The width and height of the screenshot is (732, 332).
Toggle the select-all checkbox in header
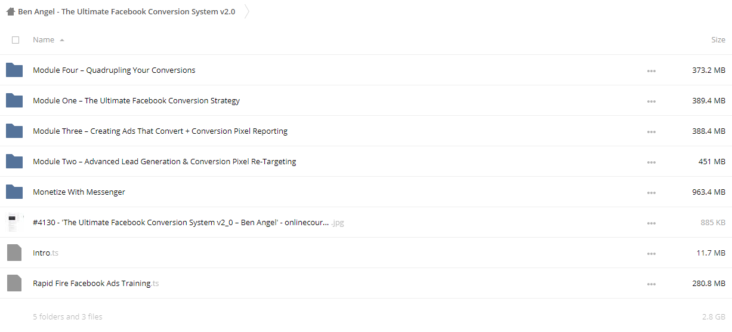(16, 40)
